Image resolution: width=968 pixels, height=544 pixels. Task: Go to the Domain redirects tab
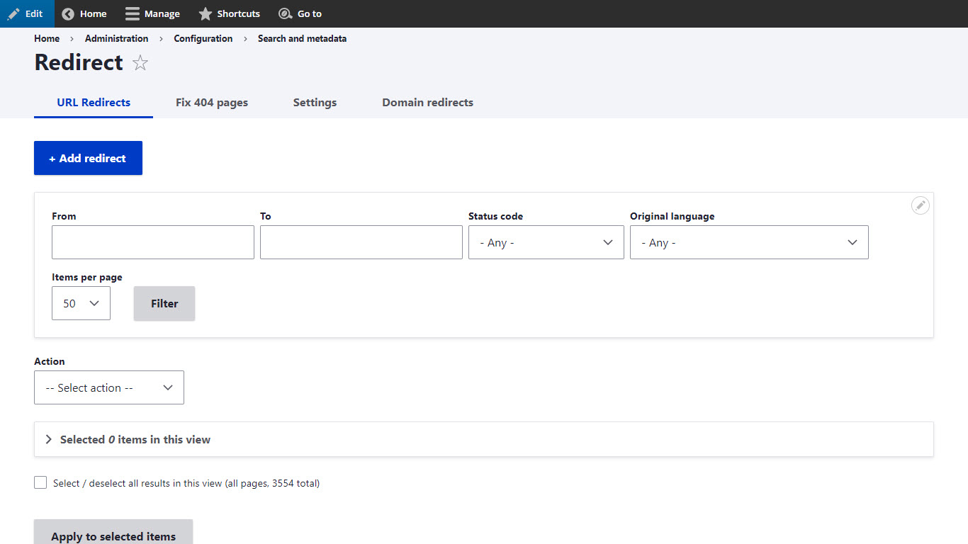click(x=427, y=103)
